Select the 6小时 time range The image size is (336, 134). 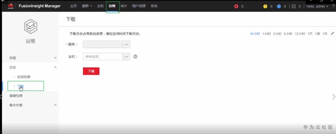(288, 34)
